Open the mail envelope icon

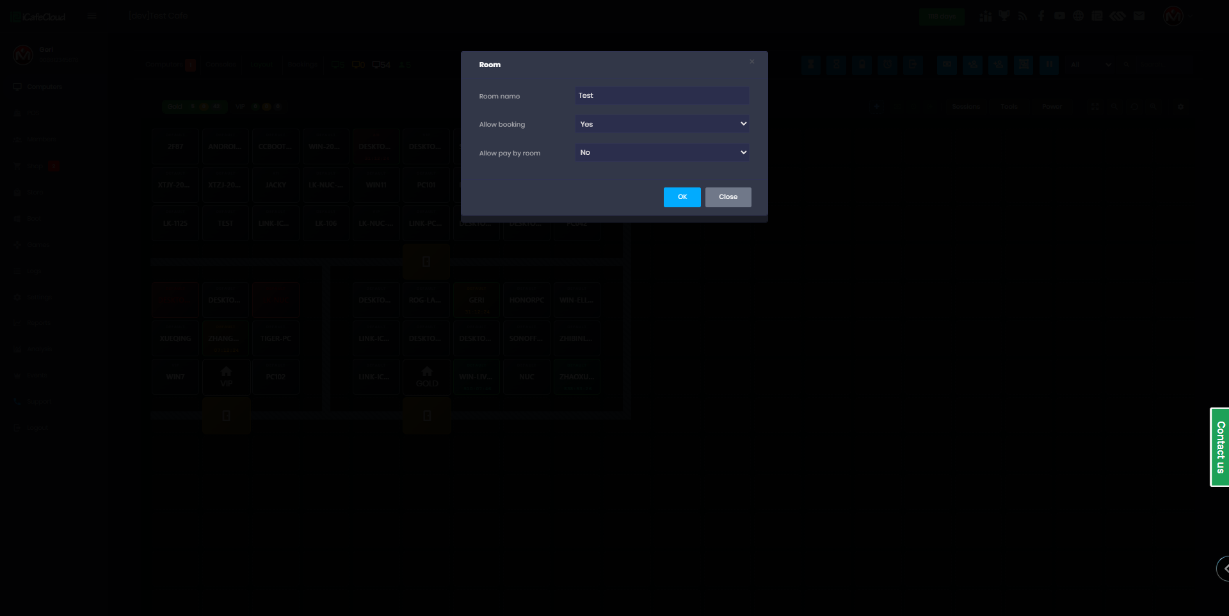1139,16
